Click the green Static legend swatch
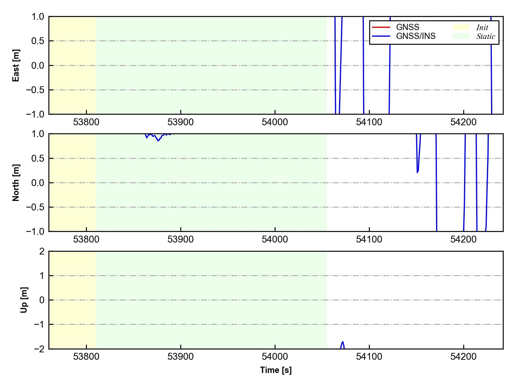Screen dimensions: 516x387 (x=461, y=36)
